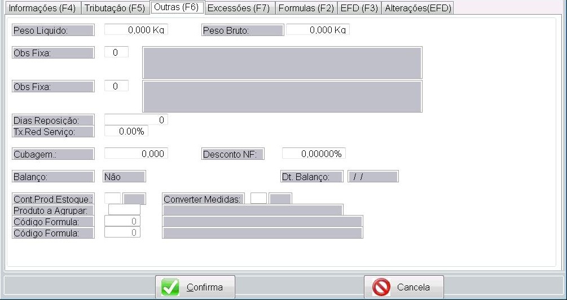Focus the Peso Bruto value field
This screenshot has width=567, height=300.
click(x=318, y=30)
